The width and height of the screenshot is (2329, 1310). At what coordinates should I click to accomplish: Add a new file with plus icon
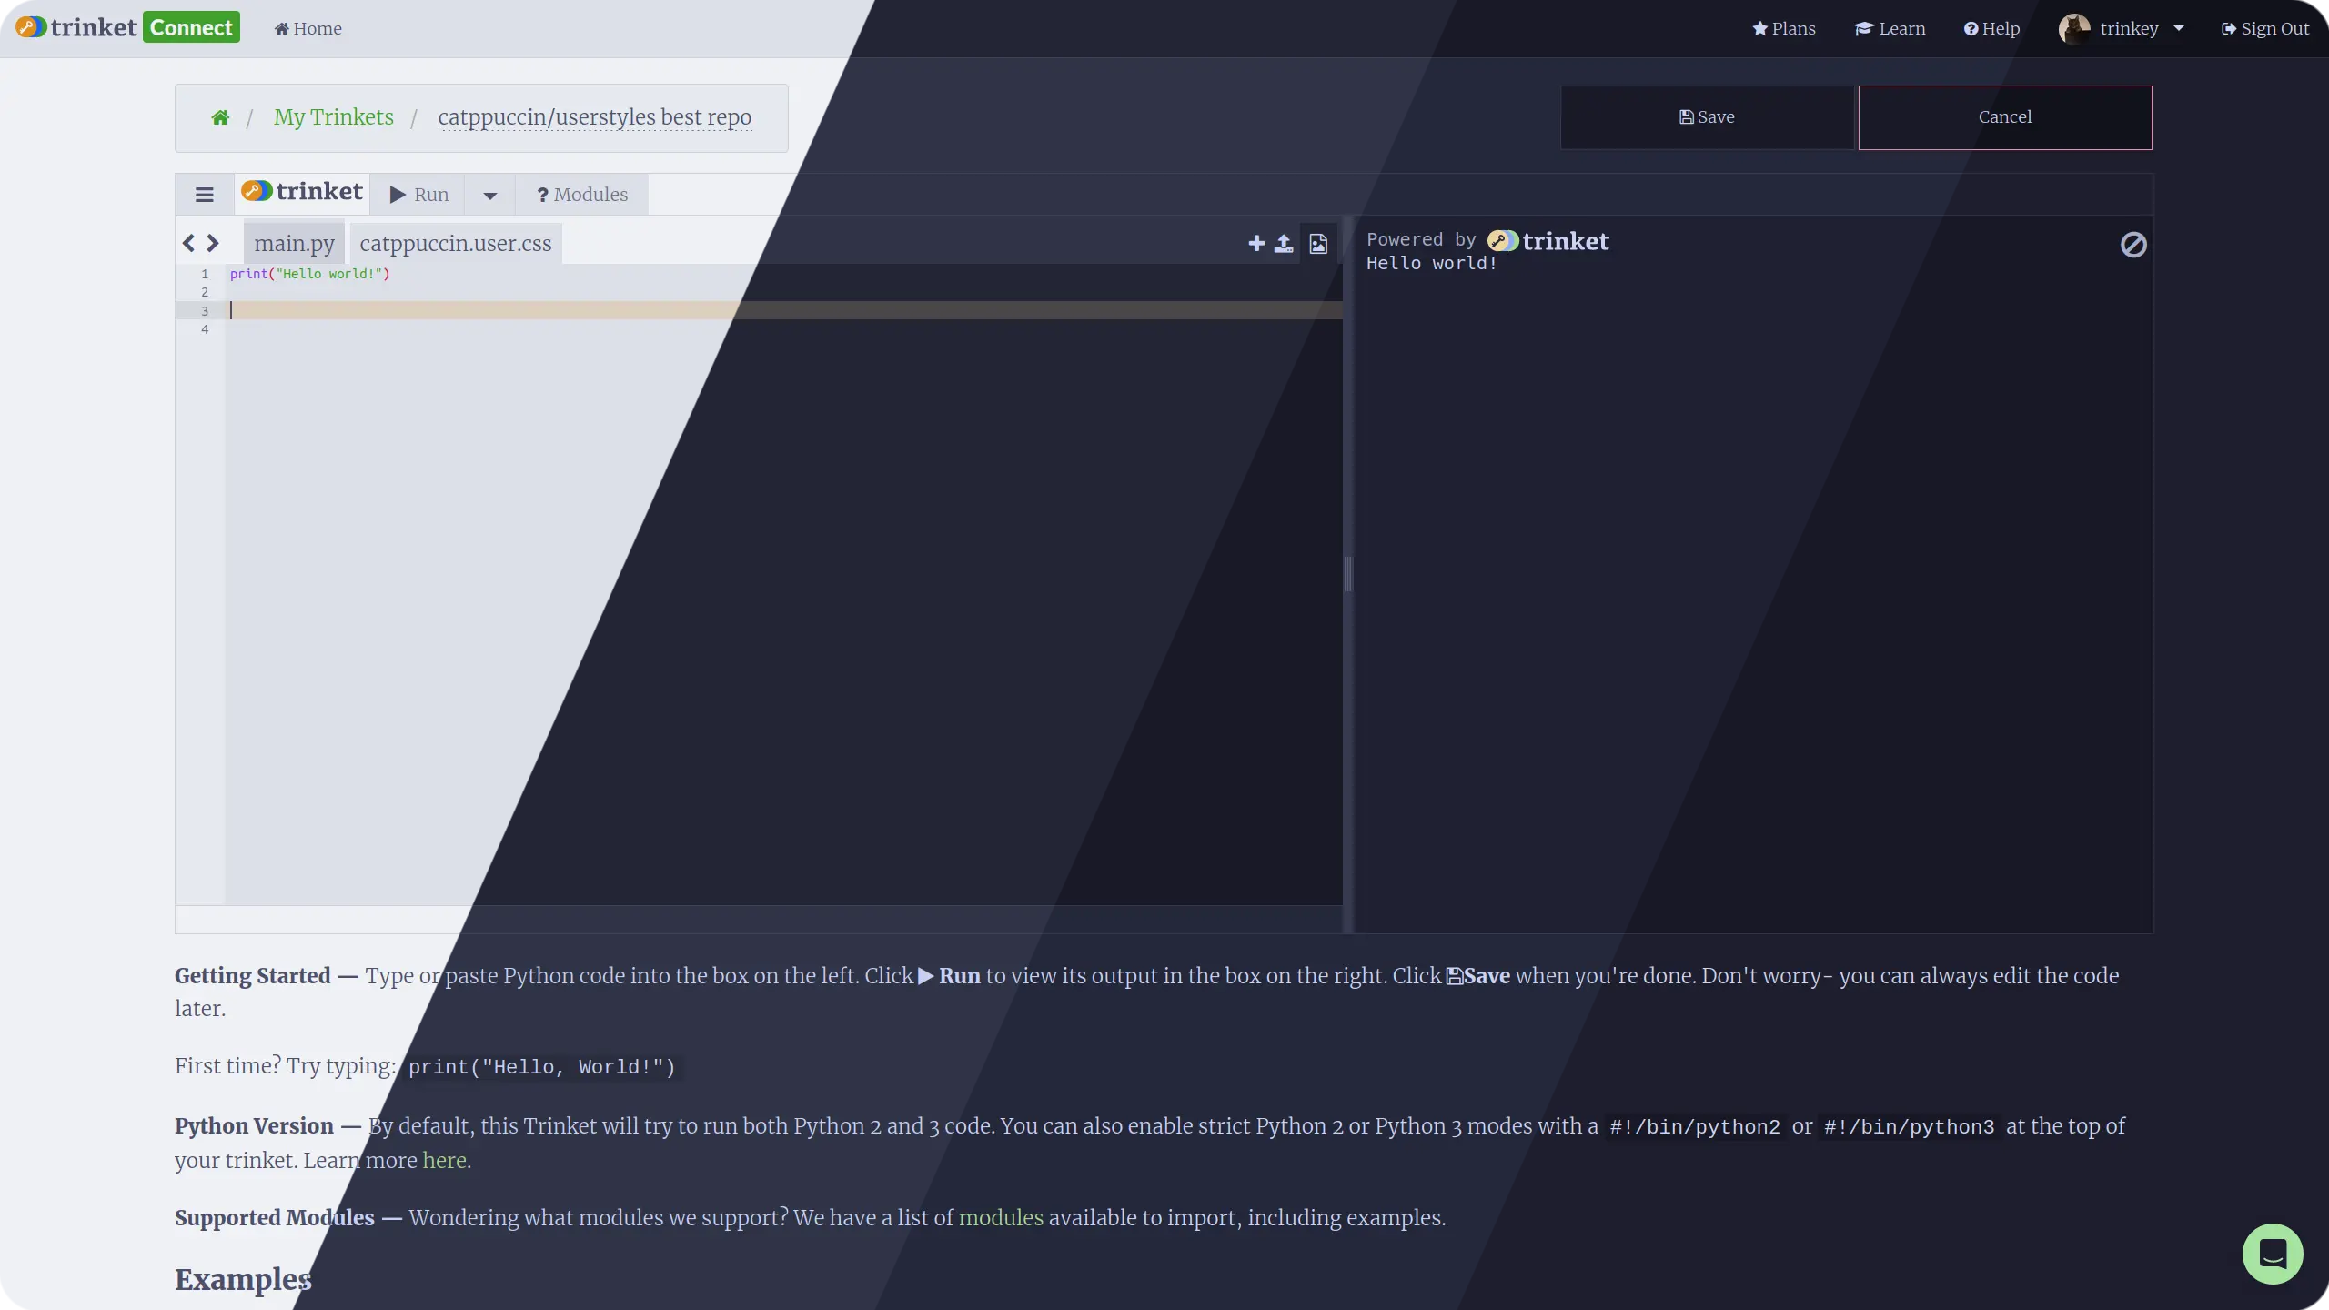(1256, 243)
